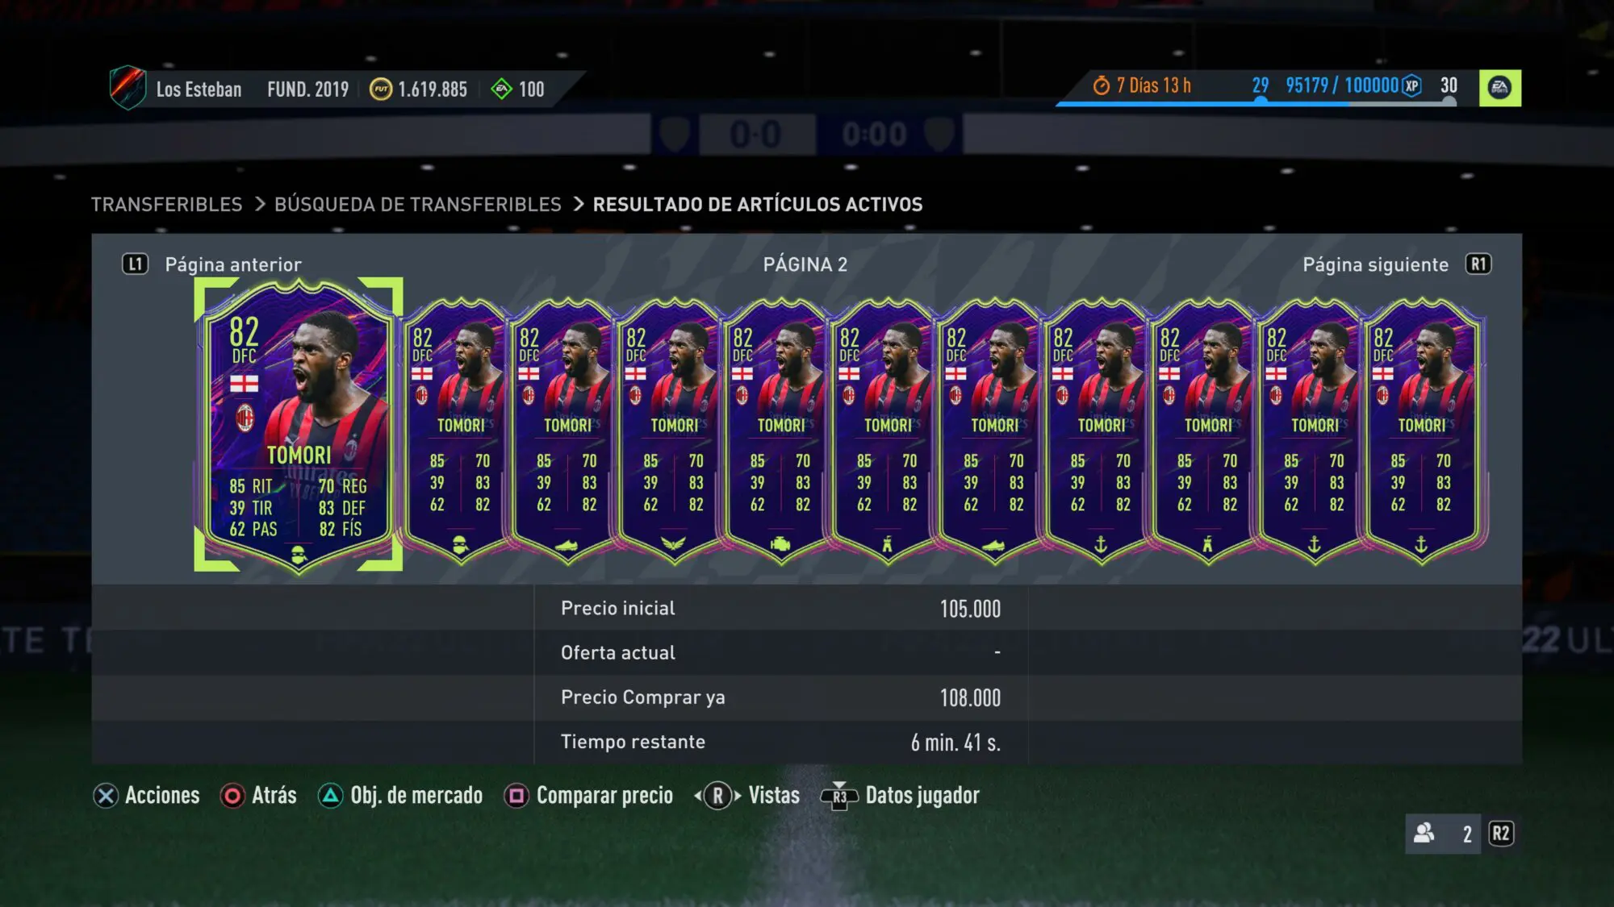Click the EA Sports logo icon
Screen dimensions: 1614x907
(x=1499, y=88)
